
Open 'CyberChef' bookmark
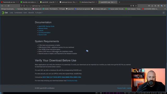pyautogui.click(x=70, y=9)
